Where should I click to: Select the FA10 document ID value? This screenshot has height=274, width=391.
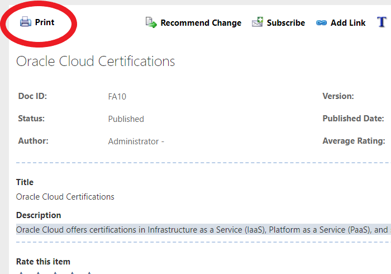[x=117, y=97]
